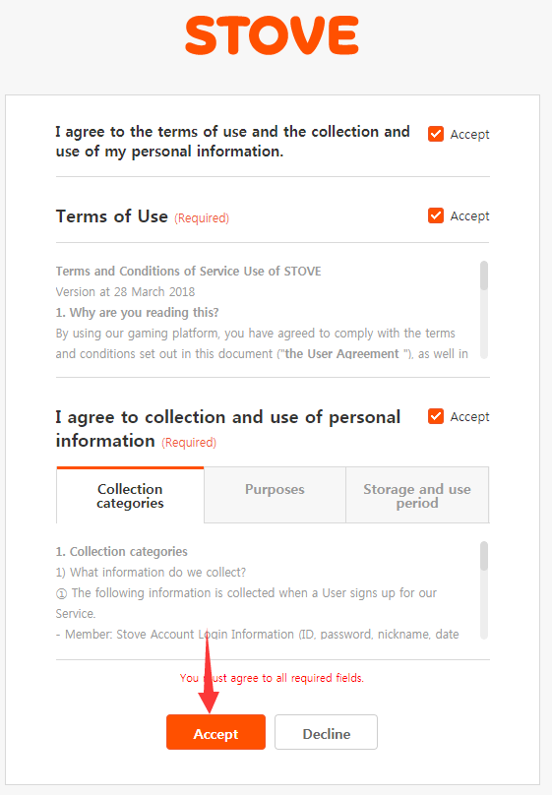Toggle the personal information collection Accept checkbox
552x795 pixels.
(x=436, y=416)
